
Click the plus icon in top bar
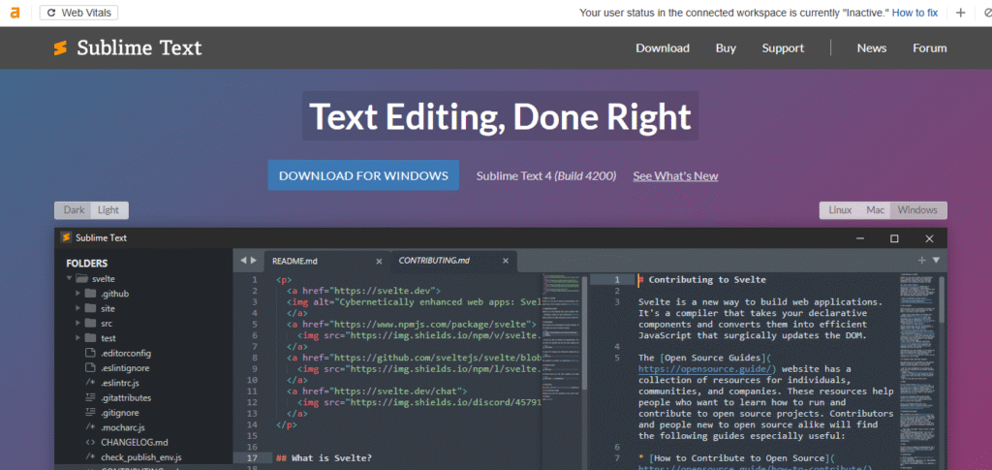[x=960, y=13]
